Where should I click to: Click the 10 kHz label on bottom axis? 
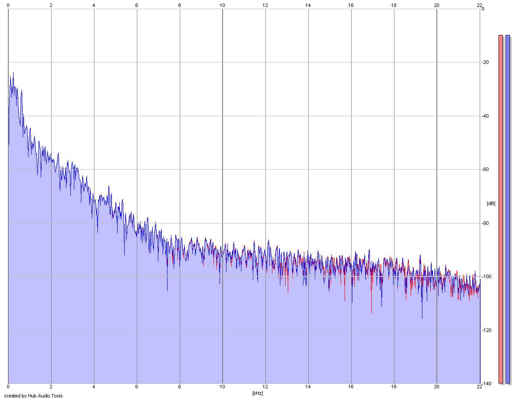pyautogui.click(x=223, y=387)
